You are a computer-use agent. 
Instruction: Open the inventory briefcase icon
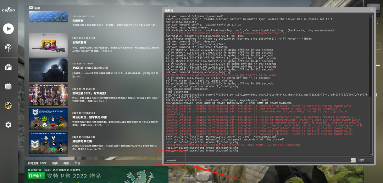click(x=8, y=67)
